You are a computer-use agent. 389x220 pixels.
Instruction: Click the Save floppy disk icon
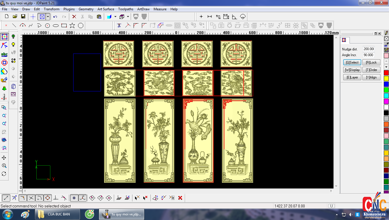click(x=23, y=17)
